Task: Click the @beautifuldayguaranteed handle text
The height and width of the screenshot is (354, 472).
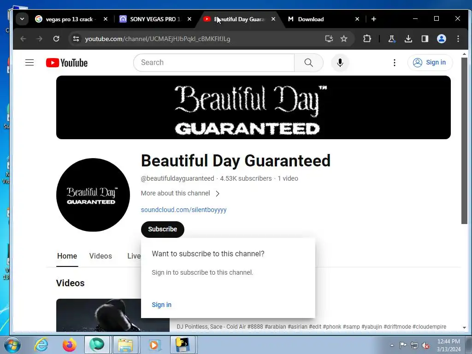Action: tap(177, 178)
